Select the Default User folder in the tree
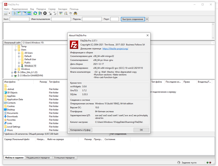The height and width of the screenshot is (166, 218). coord(30,59)
